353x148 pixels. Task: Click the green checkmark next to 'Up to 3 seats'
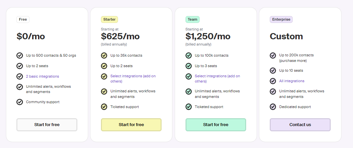(x=188, y=66)
